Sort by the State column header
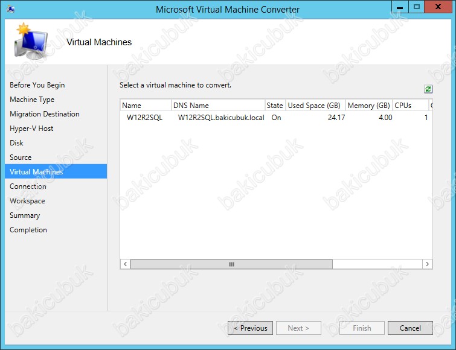This screenshot has width=456, height=350. click(x=275, y=105)
